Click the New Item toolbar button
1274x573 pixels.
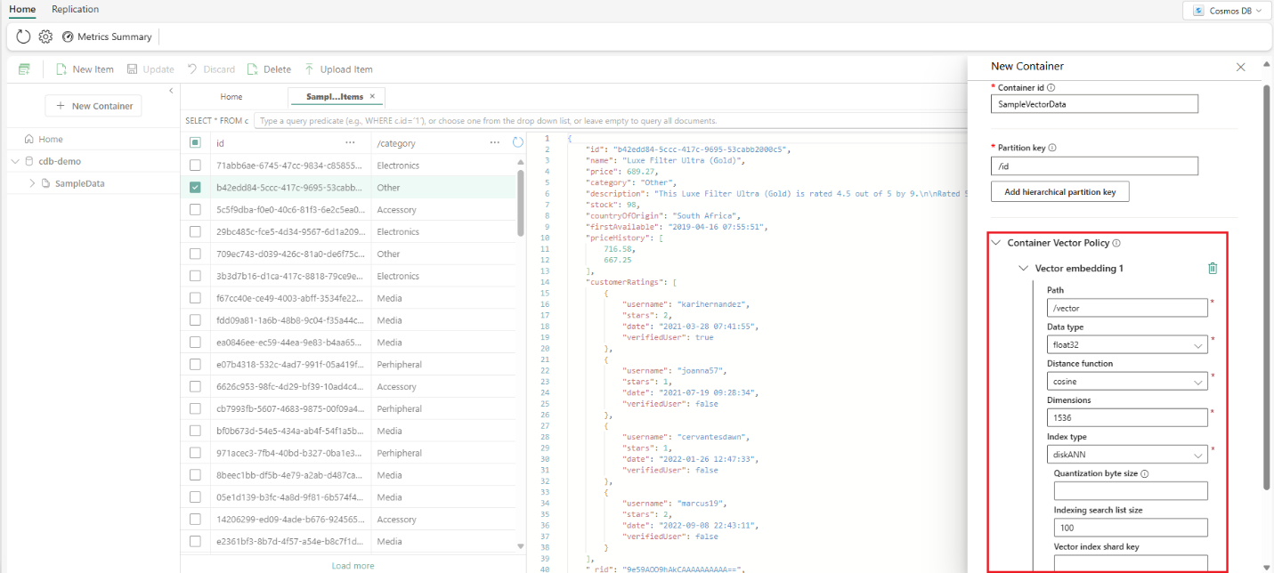click(85, 69)
